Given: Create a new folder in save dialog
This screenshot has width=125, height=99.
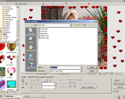Looking at the screenshot, I should [x=81, y=25].
